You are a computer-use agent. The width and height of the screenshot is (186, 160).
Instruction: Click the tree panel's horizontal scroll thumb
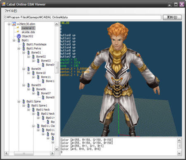tap(24, 153)
